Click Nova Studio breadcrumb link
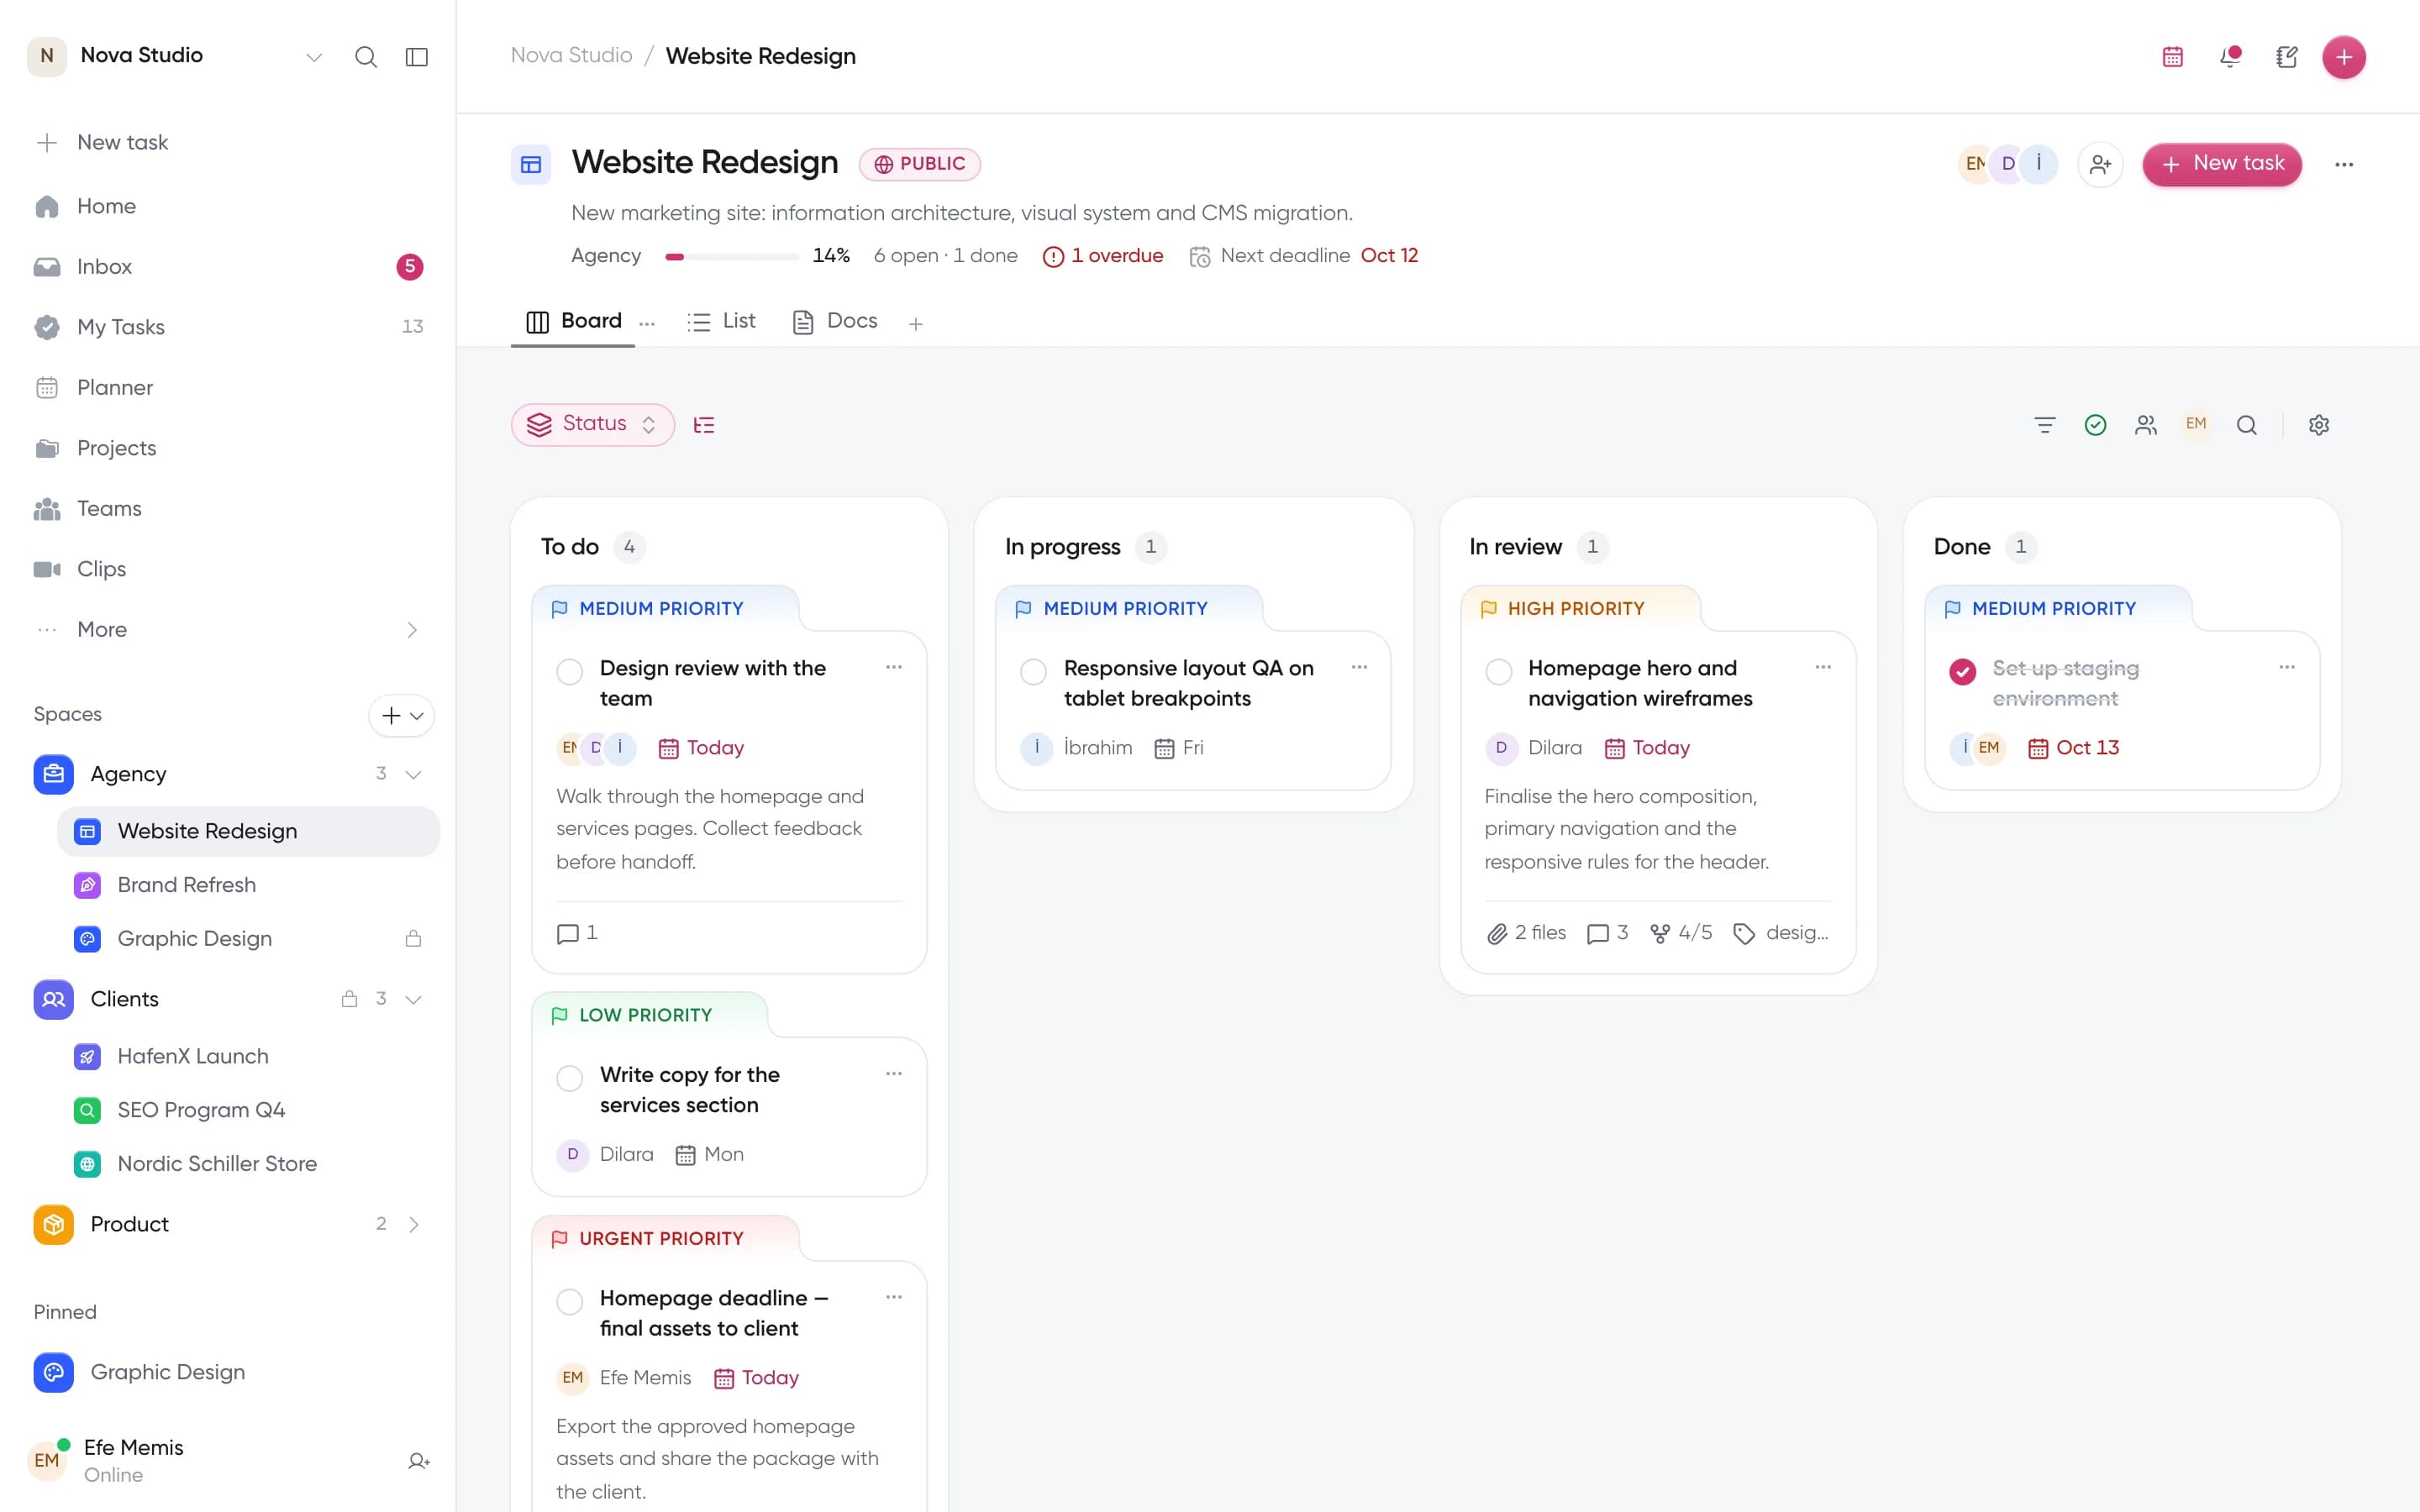This screenshot has height=1512, width=2420. pos(571,56)
